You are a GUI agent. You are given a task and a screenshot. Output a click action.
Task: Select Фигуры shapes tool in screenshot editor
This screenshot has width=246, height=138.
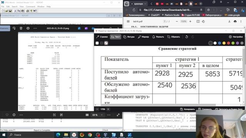129,37
